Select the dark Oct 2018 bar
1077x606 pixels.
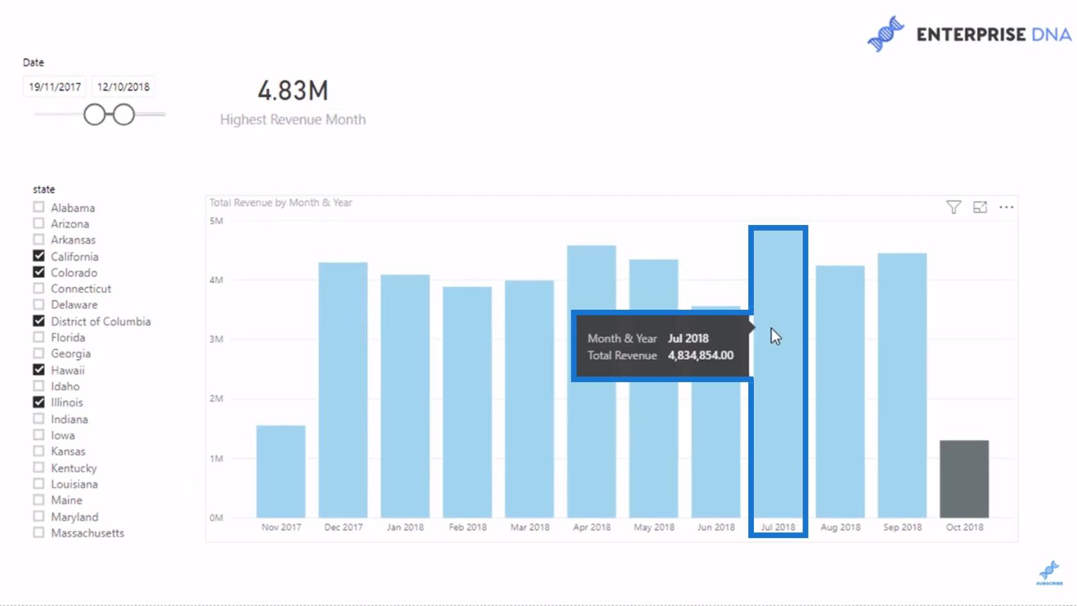coord(964,479)
